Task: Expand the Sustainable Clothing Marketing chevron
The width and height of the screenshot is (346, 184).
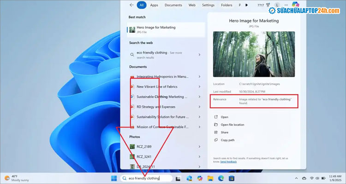Action: click(x=199, y=97)
